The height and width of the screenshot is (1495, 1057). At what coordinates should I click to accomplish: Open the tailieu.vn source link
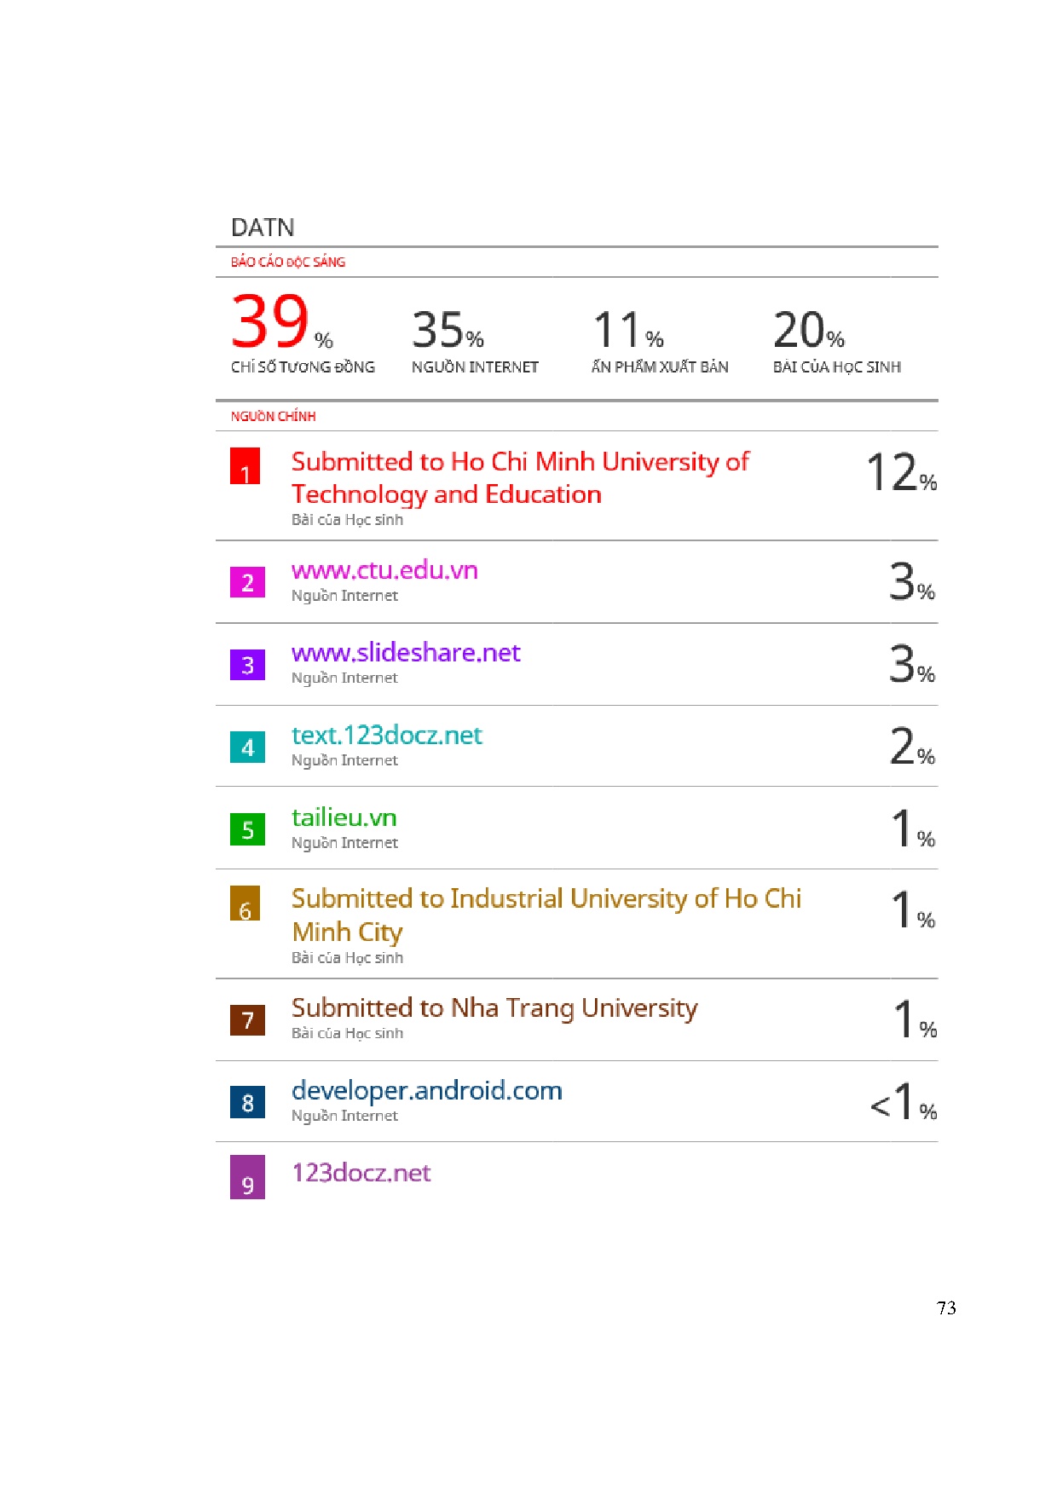pyautogui.click(x=344, y=817)
